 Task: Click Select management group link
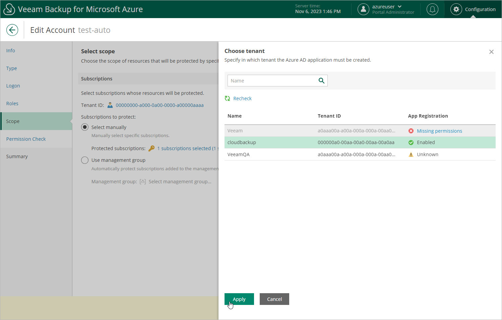click(x=180, y=182)
